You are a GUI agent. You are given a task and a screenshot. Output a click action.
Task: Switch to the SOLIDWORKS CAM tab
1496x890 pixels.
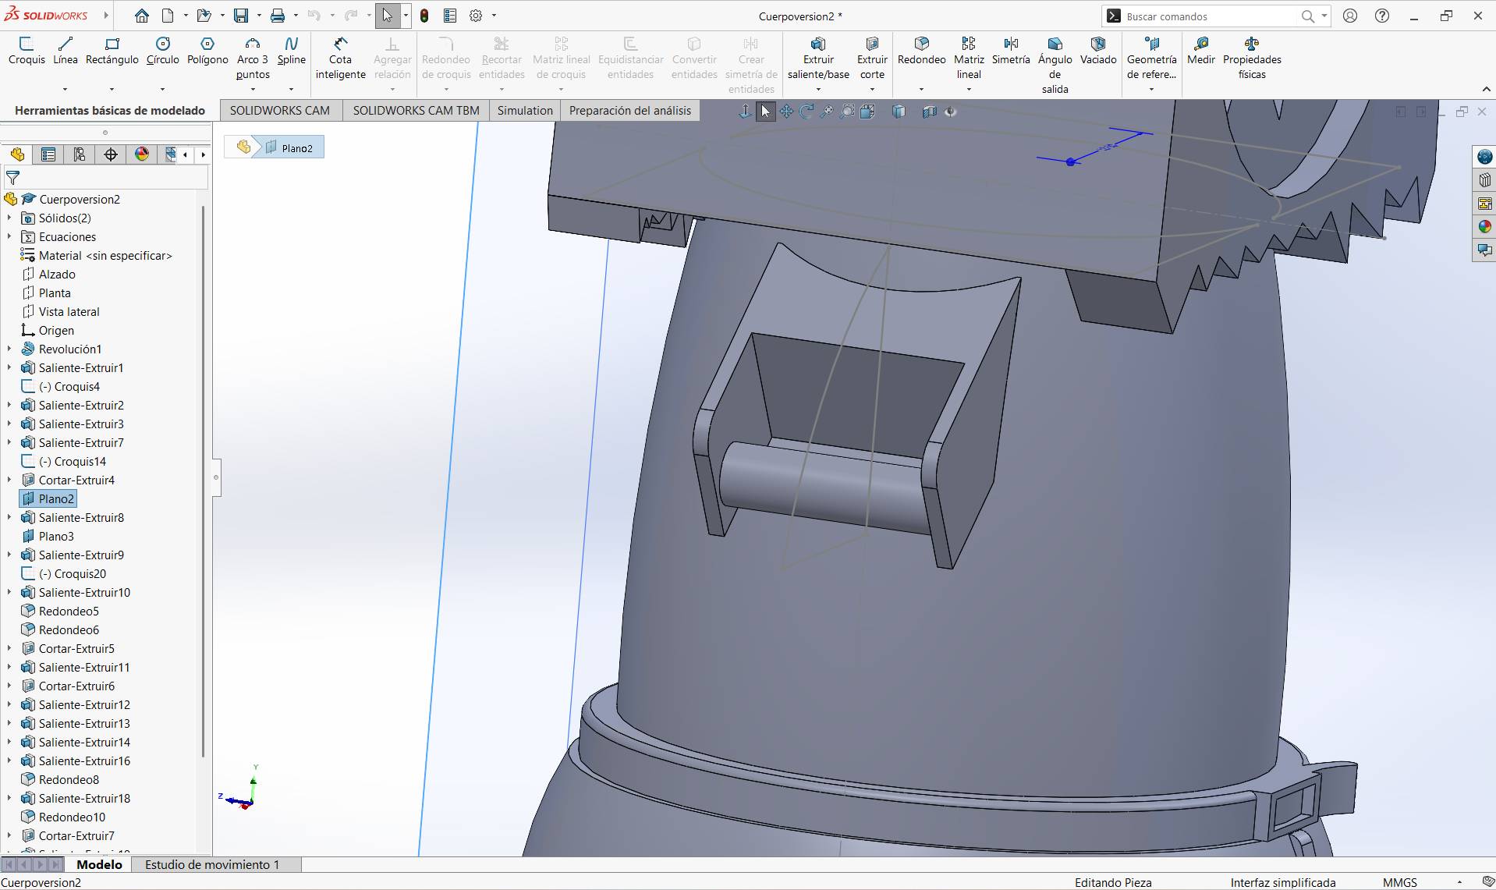pos(280,111)
